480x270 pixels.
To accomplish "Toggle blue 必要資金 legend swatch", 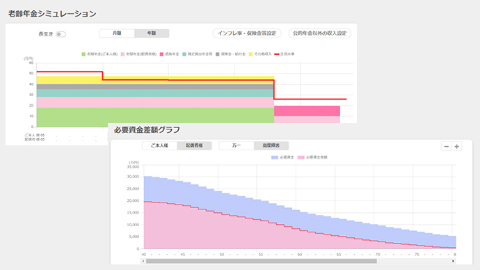I will 275,157.
